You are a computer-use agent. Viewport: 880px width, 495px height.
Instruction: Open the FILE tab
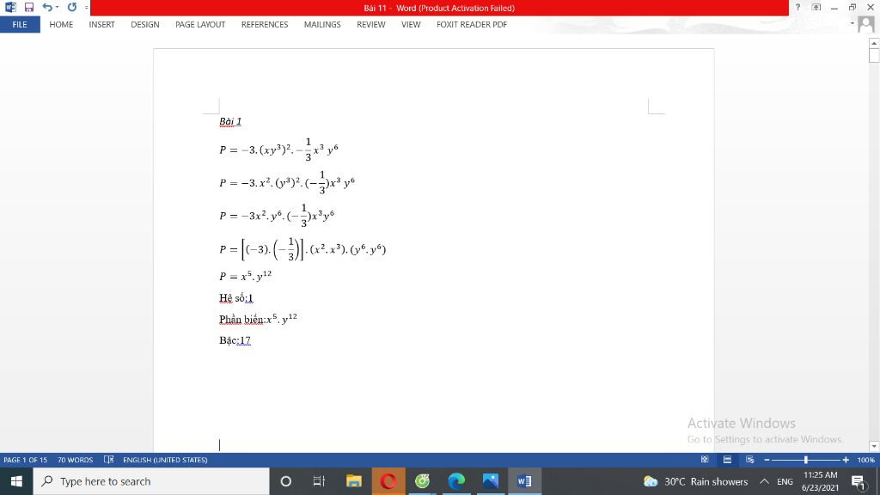[20, 25]
